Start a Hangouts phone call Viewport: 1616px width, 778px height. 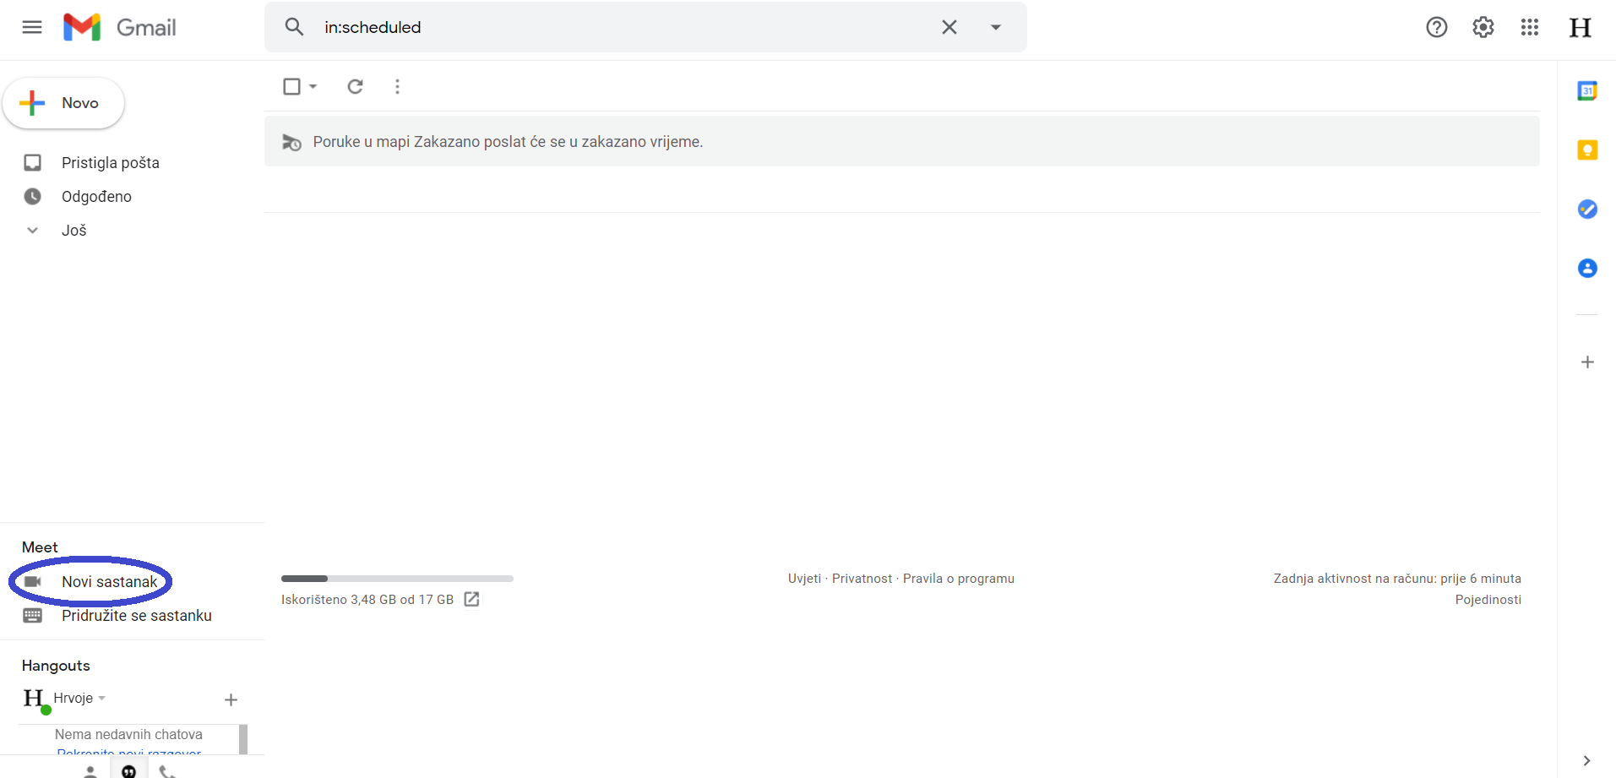coord(166,770)
